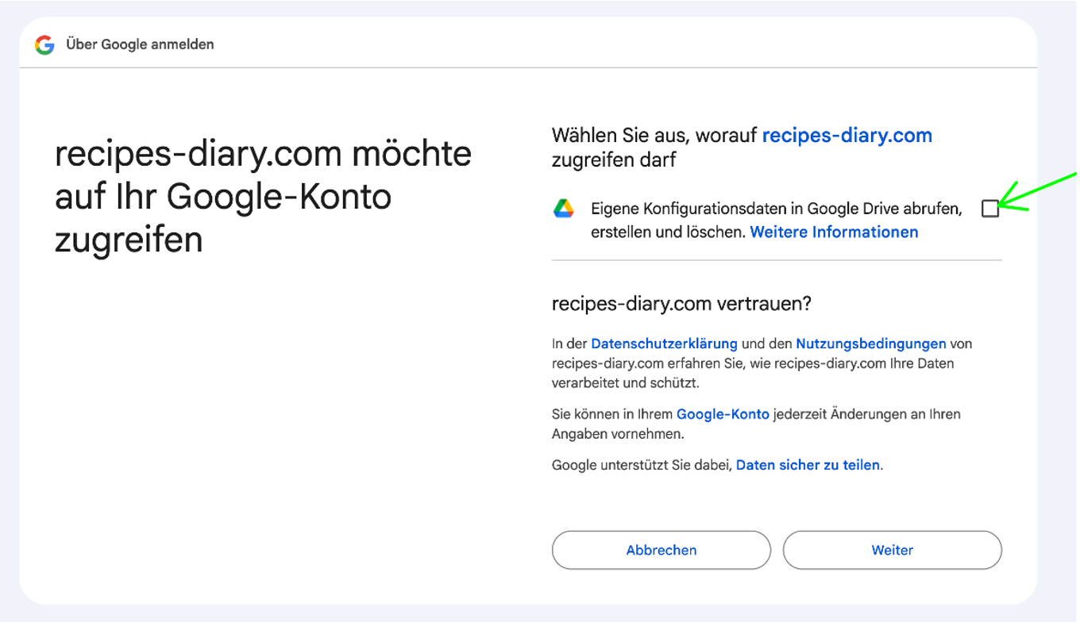
Task: Click the Google logo in the header bar
Action: coord(44,44)
